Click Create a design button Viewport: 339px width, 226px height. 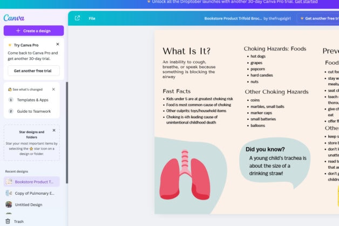point(33,31)
